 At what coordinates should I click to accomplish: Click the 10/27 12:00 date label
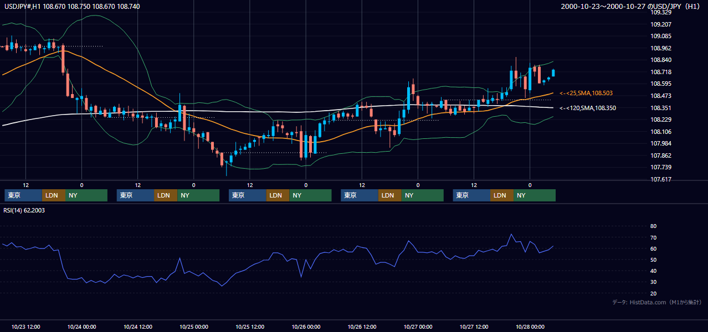474,326
